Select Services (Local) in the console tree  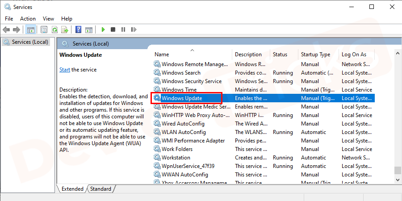(25, 42)
